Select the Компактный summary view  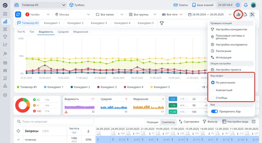(x=213, y=90)
